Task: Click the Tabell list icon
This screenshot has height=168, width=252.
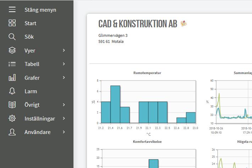Action: pyautogui.click(x=12, y=64)
